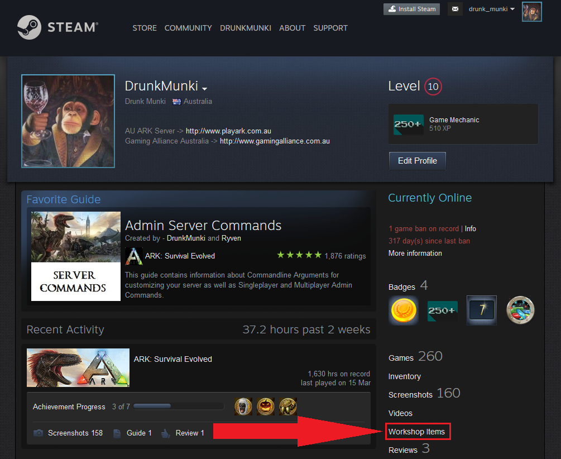Click the Steam logo icon
The width and height of the screenshot is (561, 459).
(30, 27)
